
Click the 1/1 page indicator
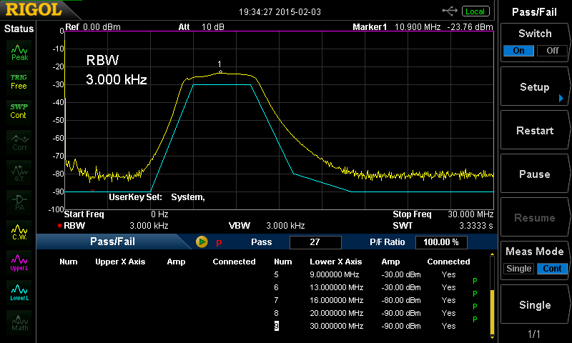point(534,334)
